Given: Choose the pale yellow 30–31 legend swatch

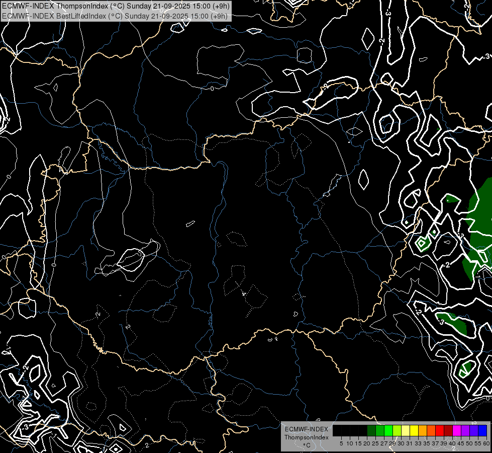Looking at the screenshot, I should pos(405,430).
